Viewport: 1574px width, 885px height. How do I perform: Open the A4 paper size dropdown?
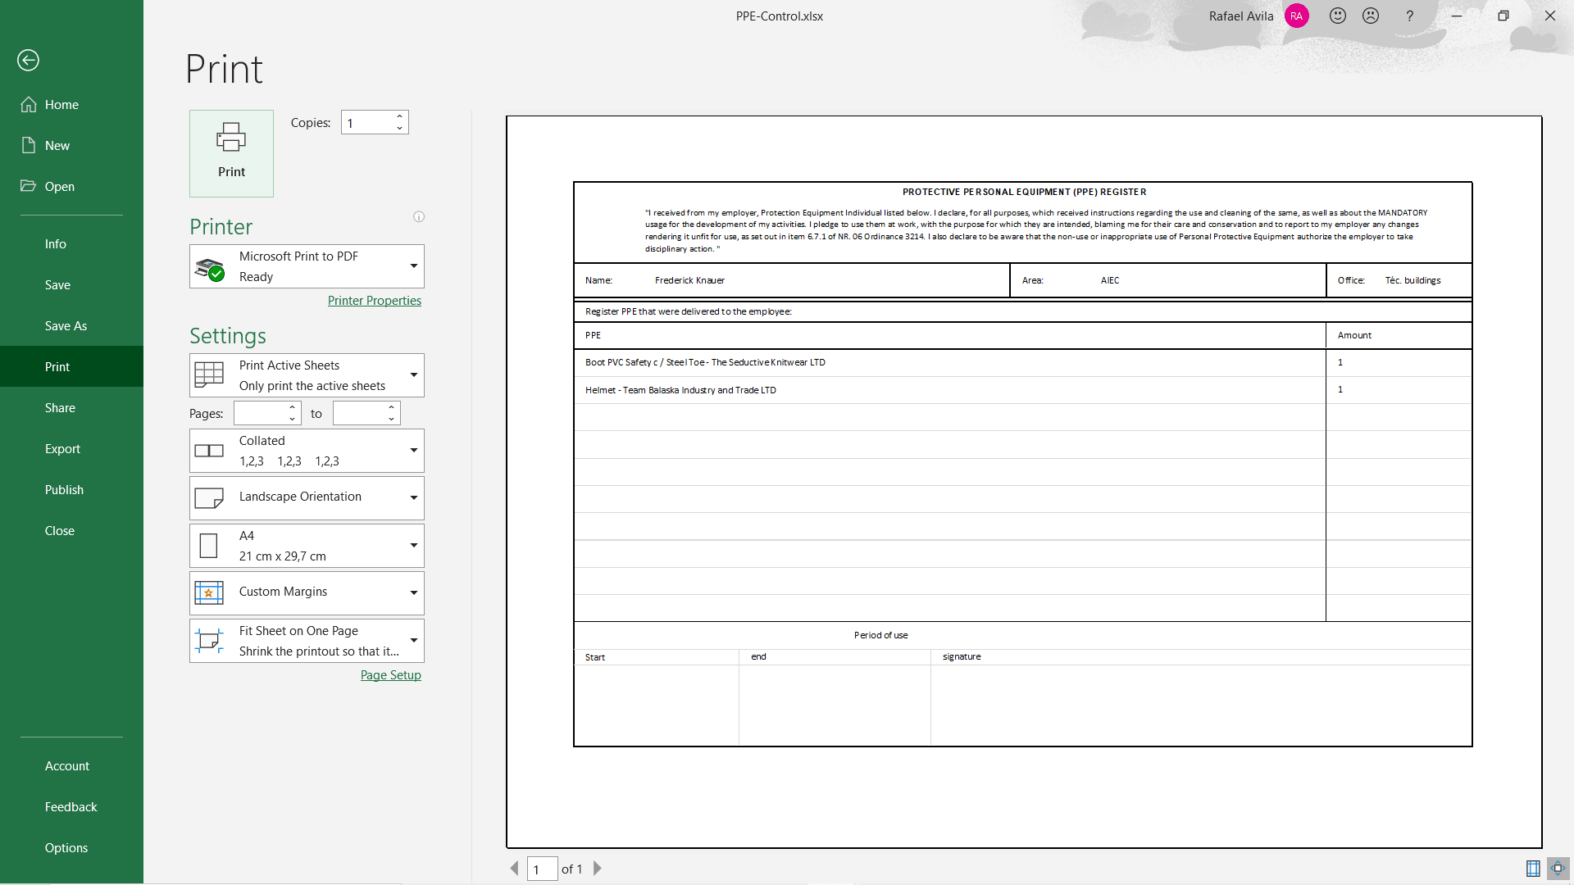(412, 545)
